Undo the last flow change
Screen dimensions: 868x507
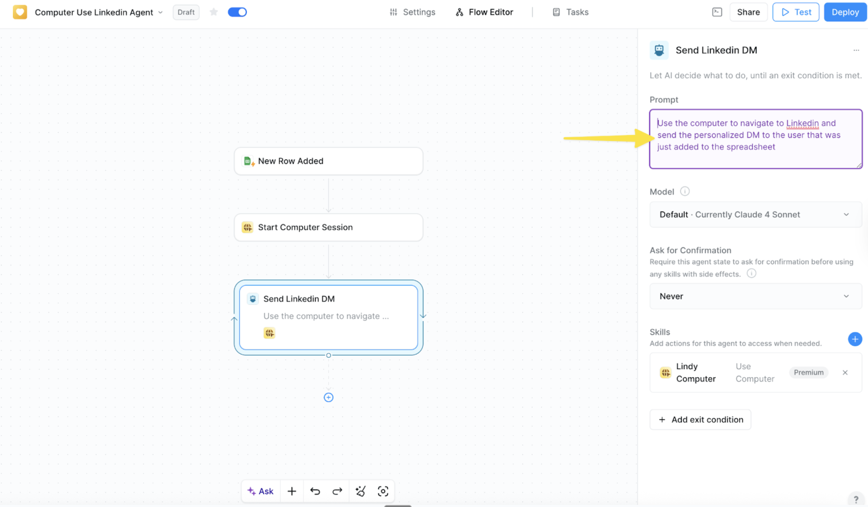pos(315,491)
